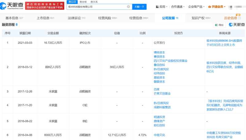
Task: Open the 中南文化 investor link
Action: pos(159,134)
